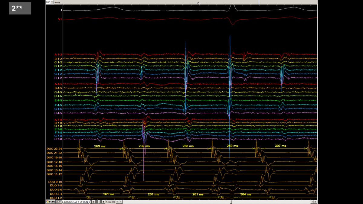Viewport: 363px width, 204px height.
Task: Click the single-left step arrow after rewind
Action: tap(121, 202)
